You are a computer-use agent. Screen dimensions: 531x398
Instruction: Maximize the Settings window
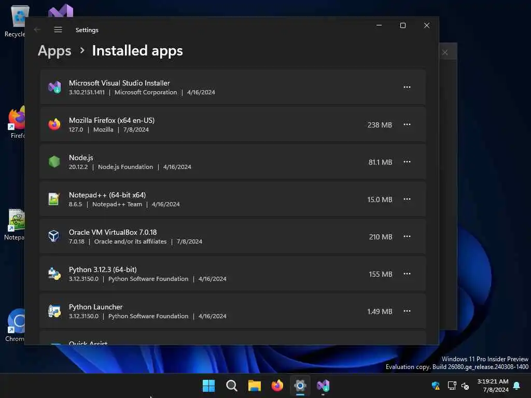402,25
